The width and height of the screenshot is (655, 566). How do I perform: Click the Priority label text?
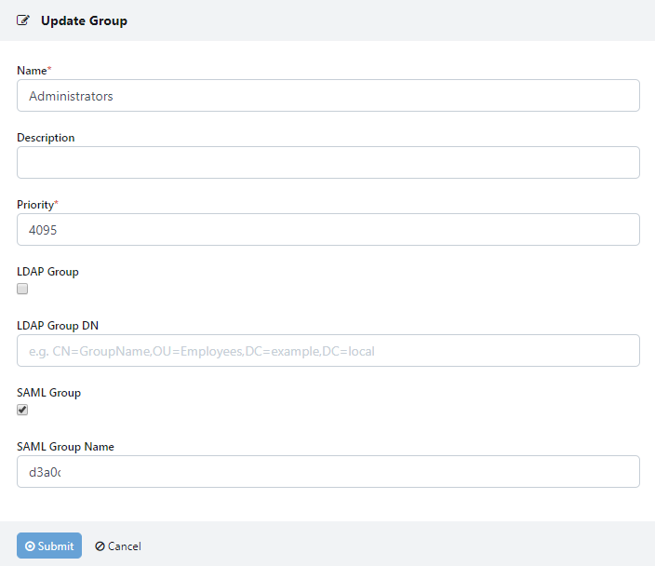pos(35,205)
